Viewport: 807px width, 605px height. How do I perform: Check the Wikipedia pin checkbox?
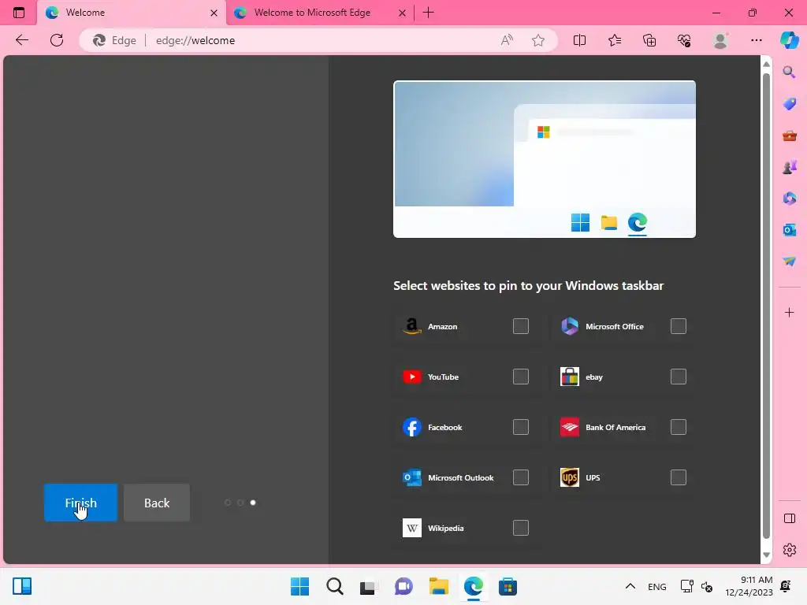[521, 528]
